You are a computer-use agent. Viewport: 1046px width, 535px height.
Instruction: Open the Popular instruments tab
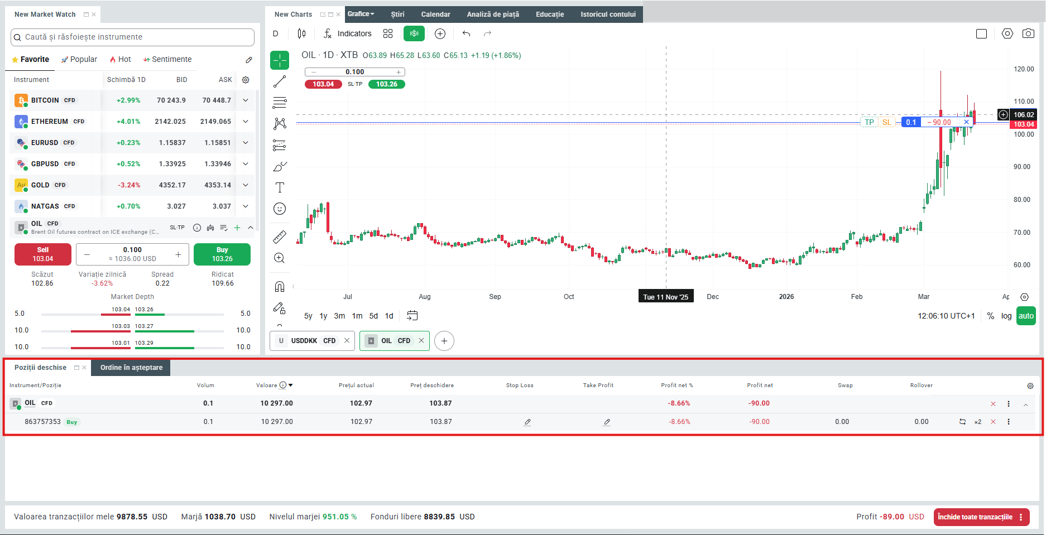[x=79, y=60]
